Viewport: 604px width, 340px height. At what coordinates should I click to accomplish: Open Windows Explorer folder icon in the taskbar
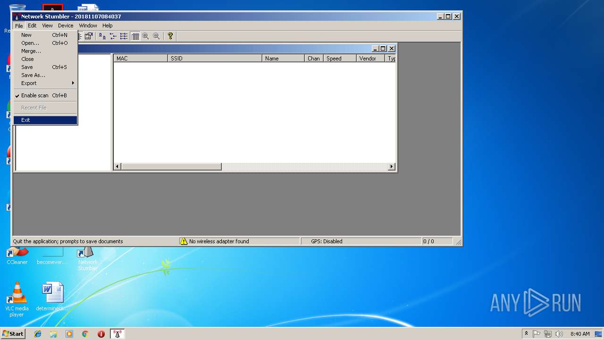53,334
